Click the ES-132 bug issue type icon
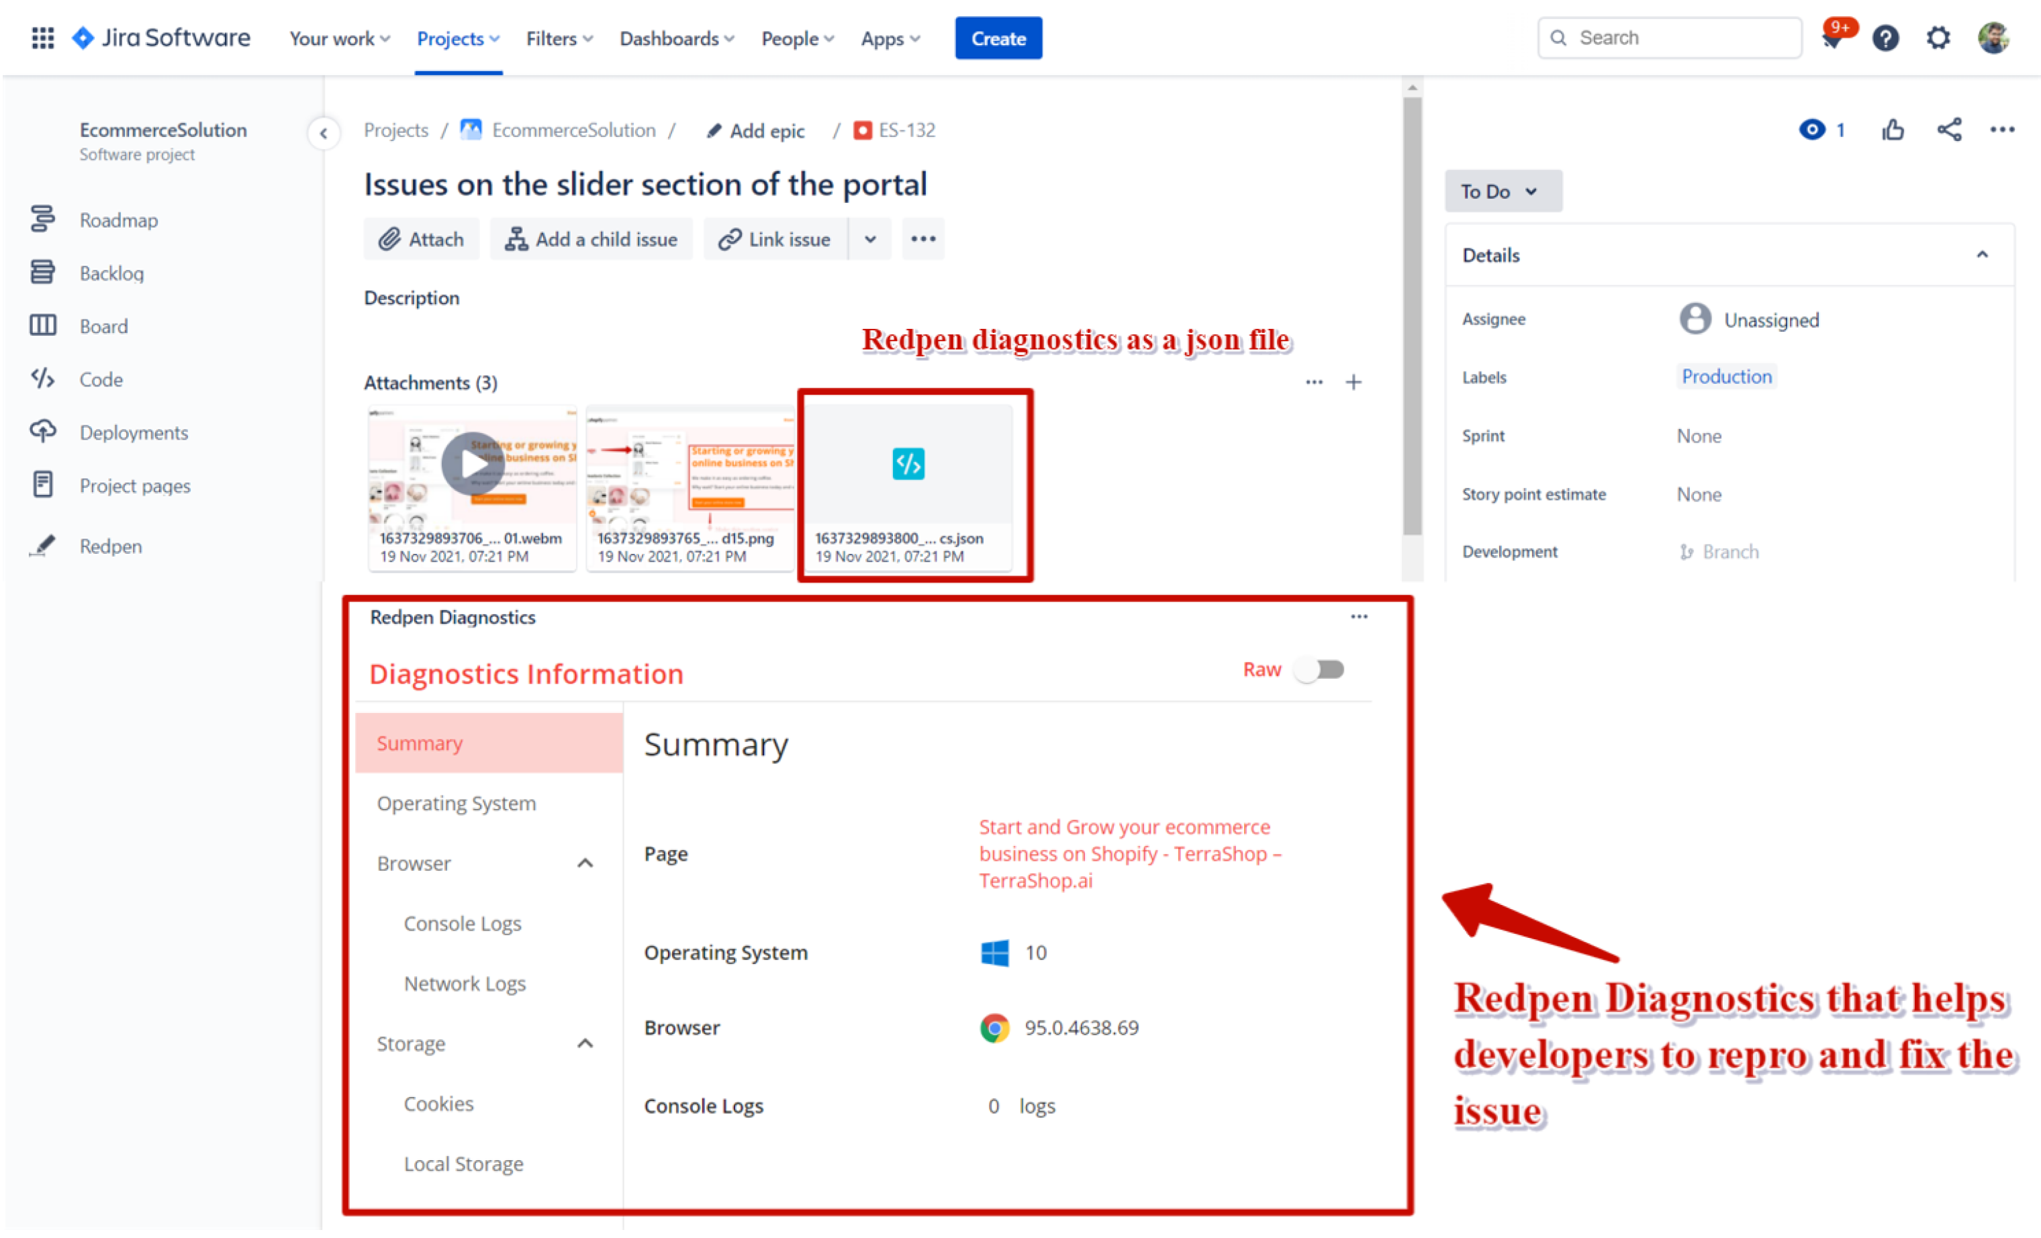Screen dimensions: 2041x1238 [862, 130]
